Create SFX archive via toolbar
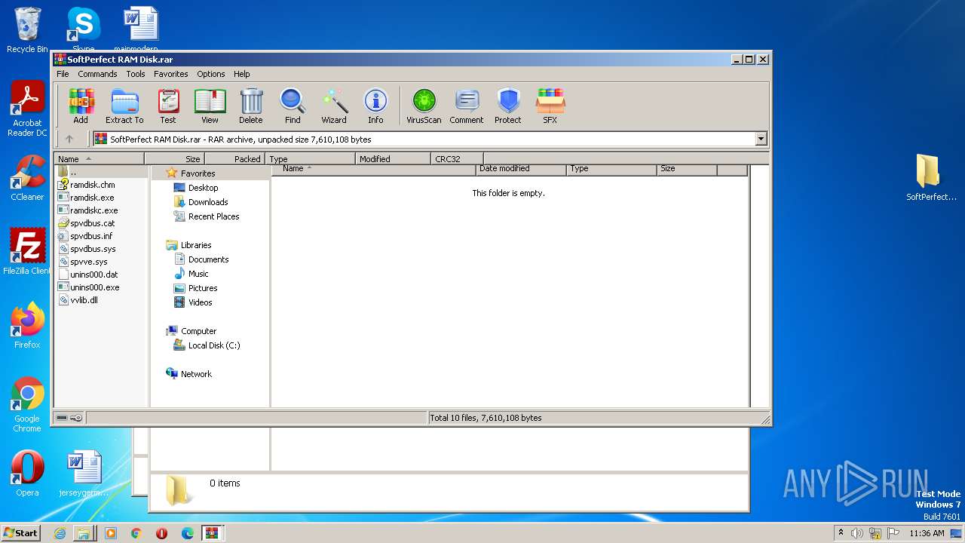 pos(550,106)
